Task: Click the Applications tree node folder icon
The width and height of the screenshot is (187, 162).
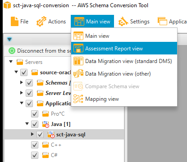Action: point(40,103)
